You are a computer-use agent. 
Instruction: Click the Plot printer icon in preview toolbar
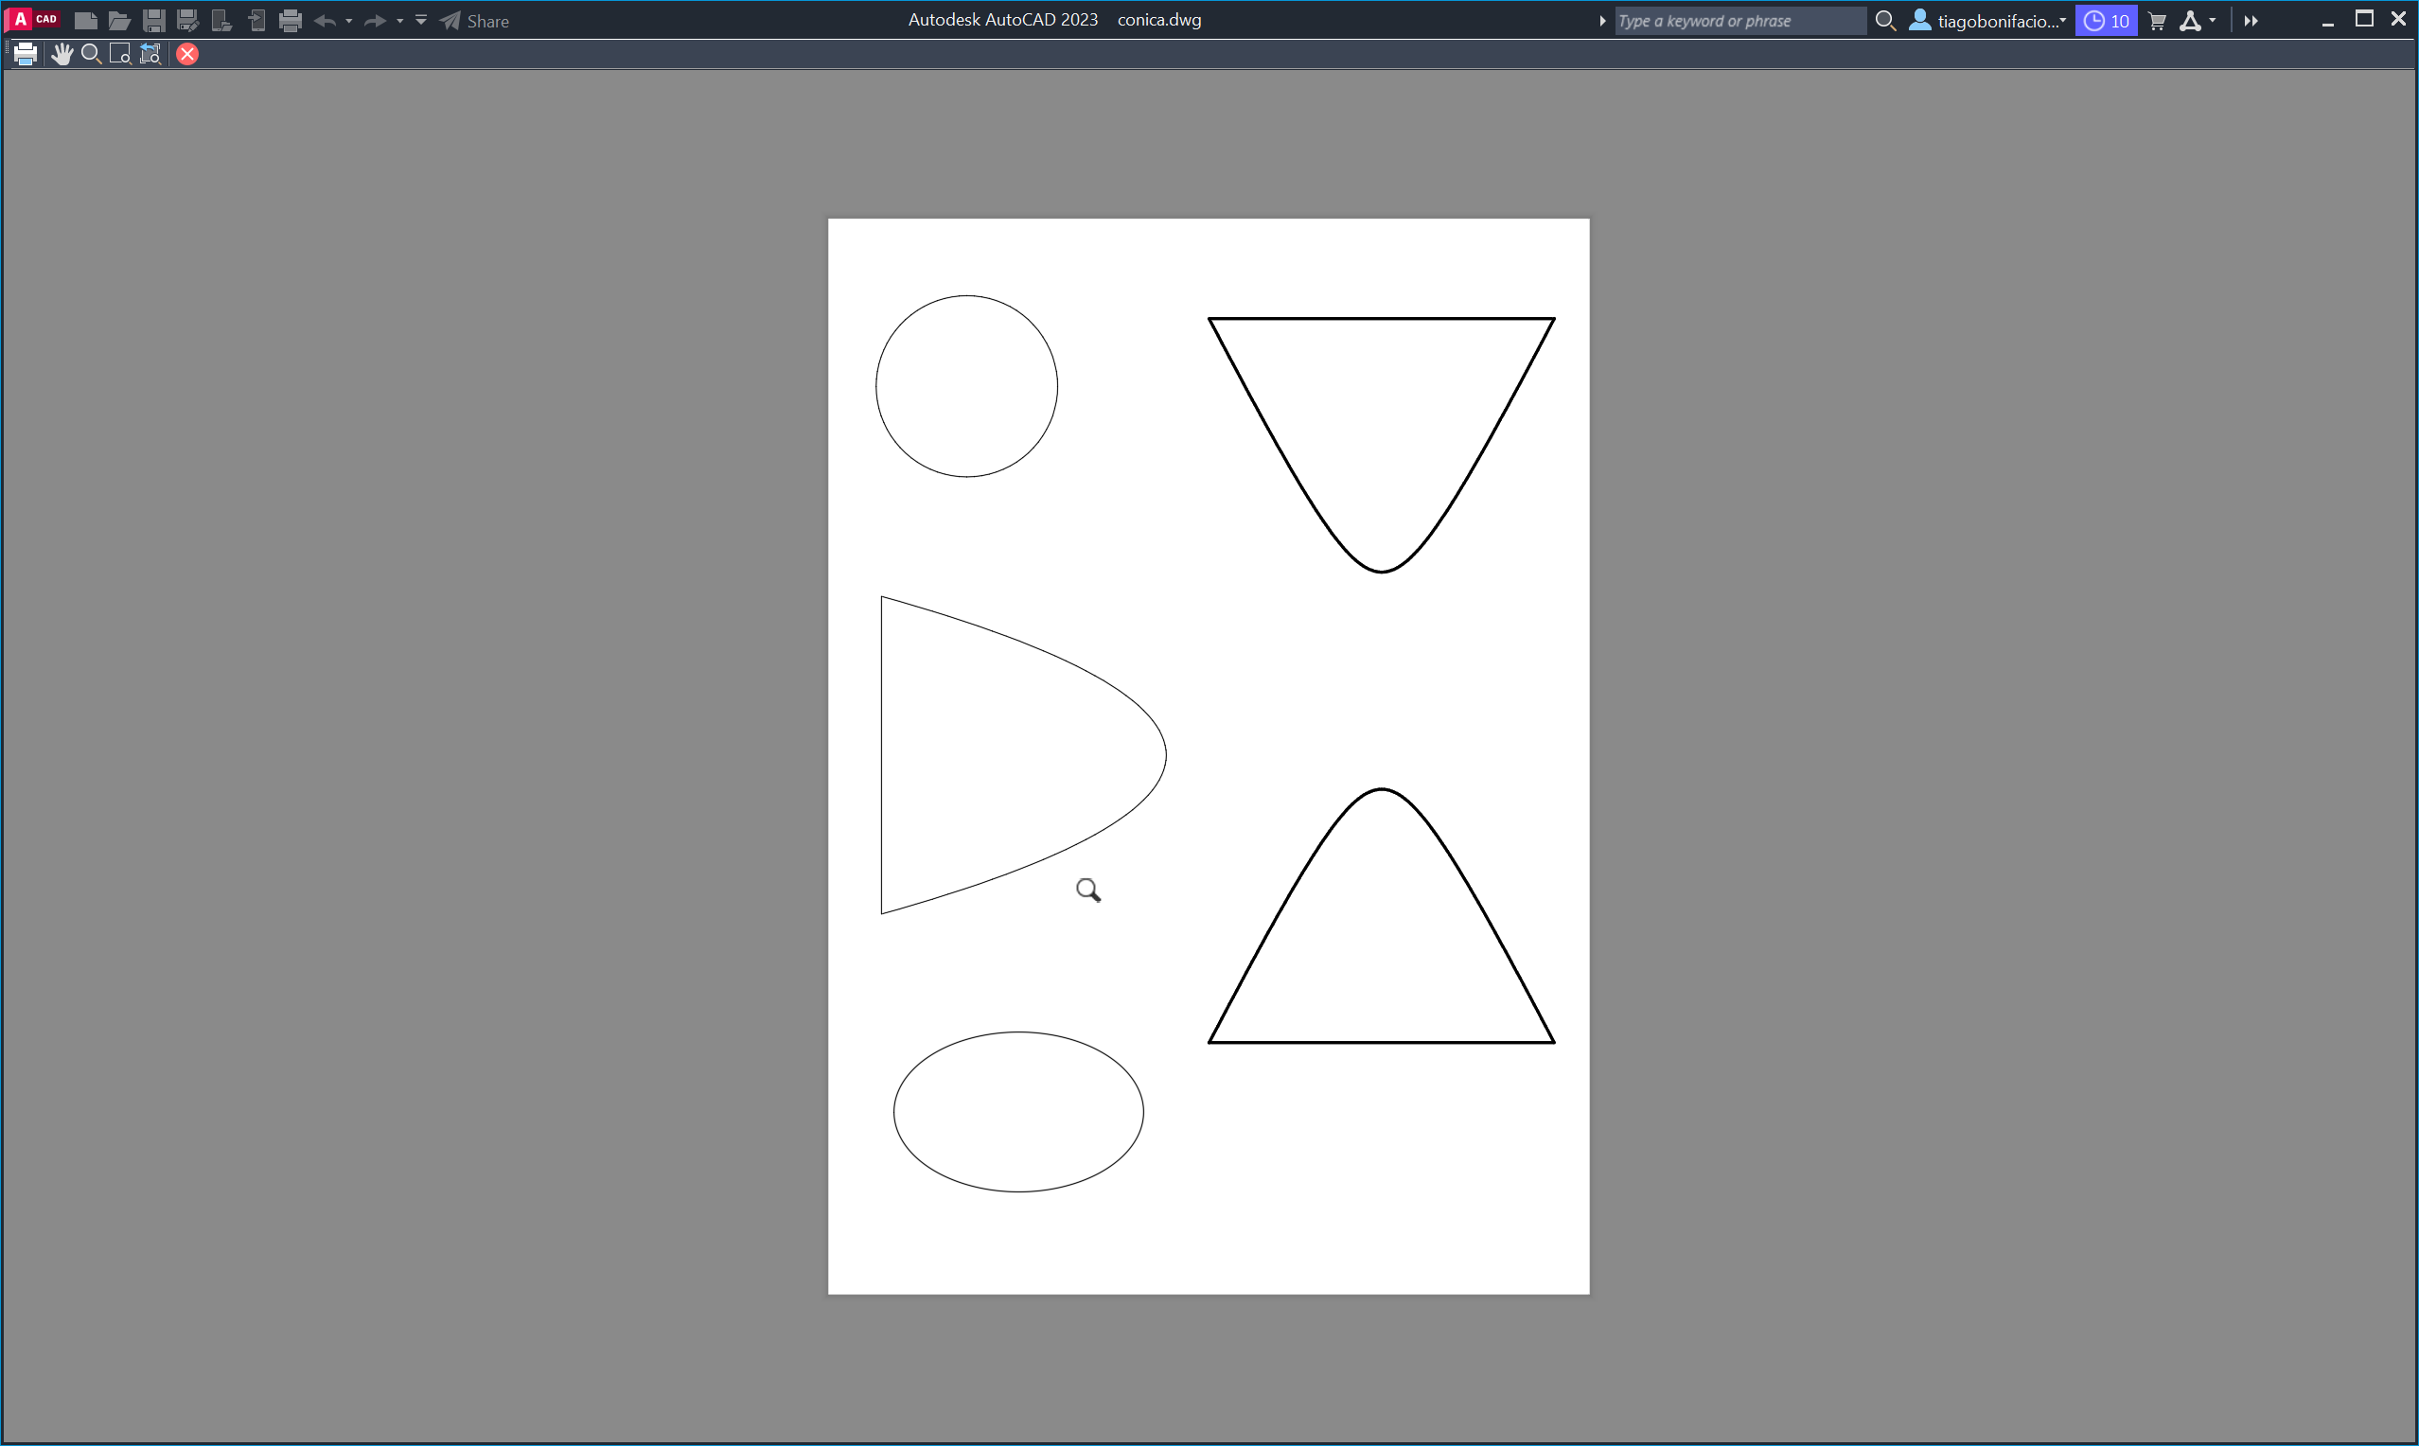(x=26, y=55)
